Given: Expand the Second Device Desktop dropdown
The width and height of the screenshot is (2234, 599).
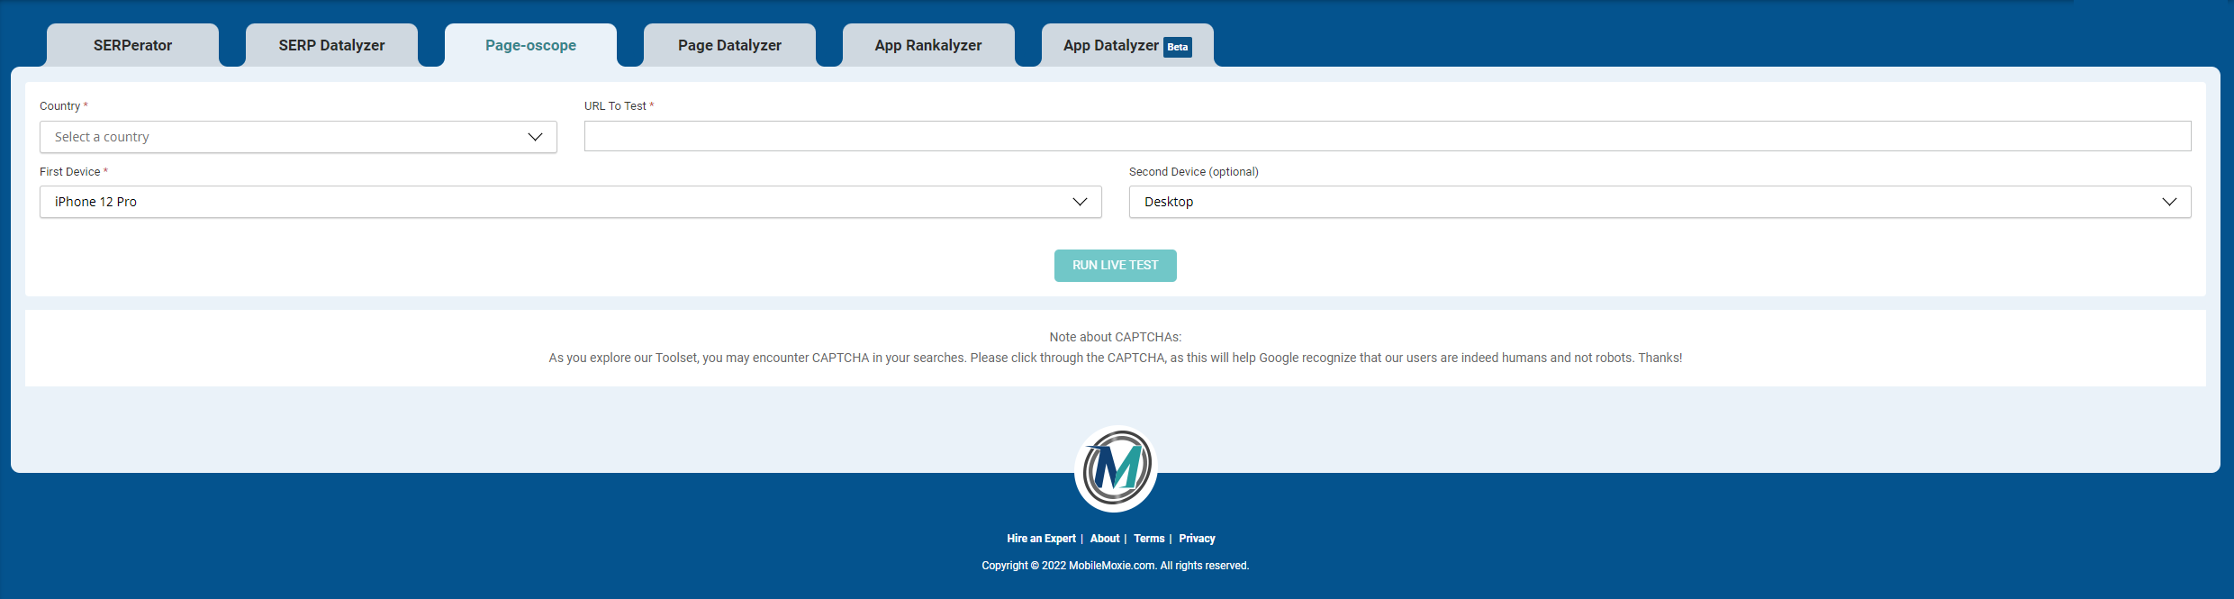Looking at the screenshot, I should (x=1660, y=202).
